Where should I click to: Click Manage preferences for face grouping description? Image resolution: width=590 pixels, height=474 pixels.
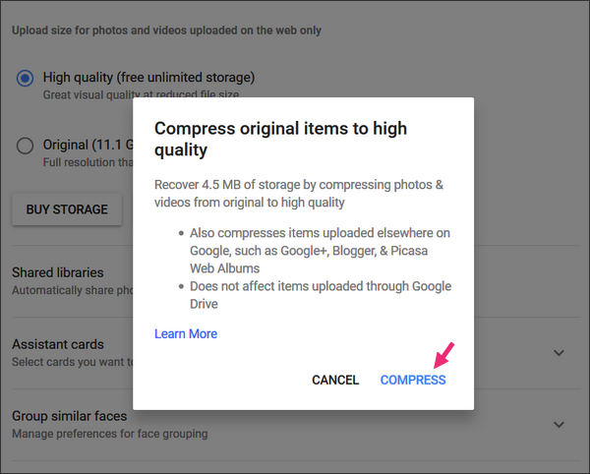click(x=110, y=434)
